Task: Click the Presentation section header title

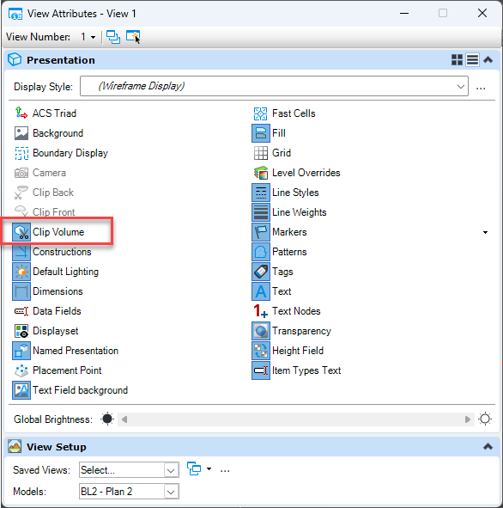Action: [x=61, y=60]
